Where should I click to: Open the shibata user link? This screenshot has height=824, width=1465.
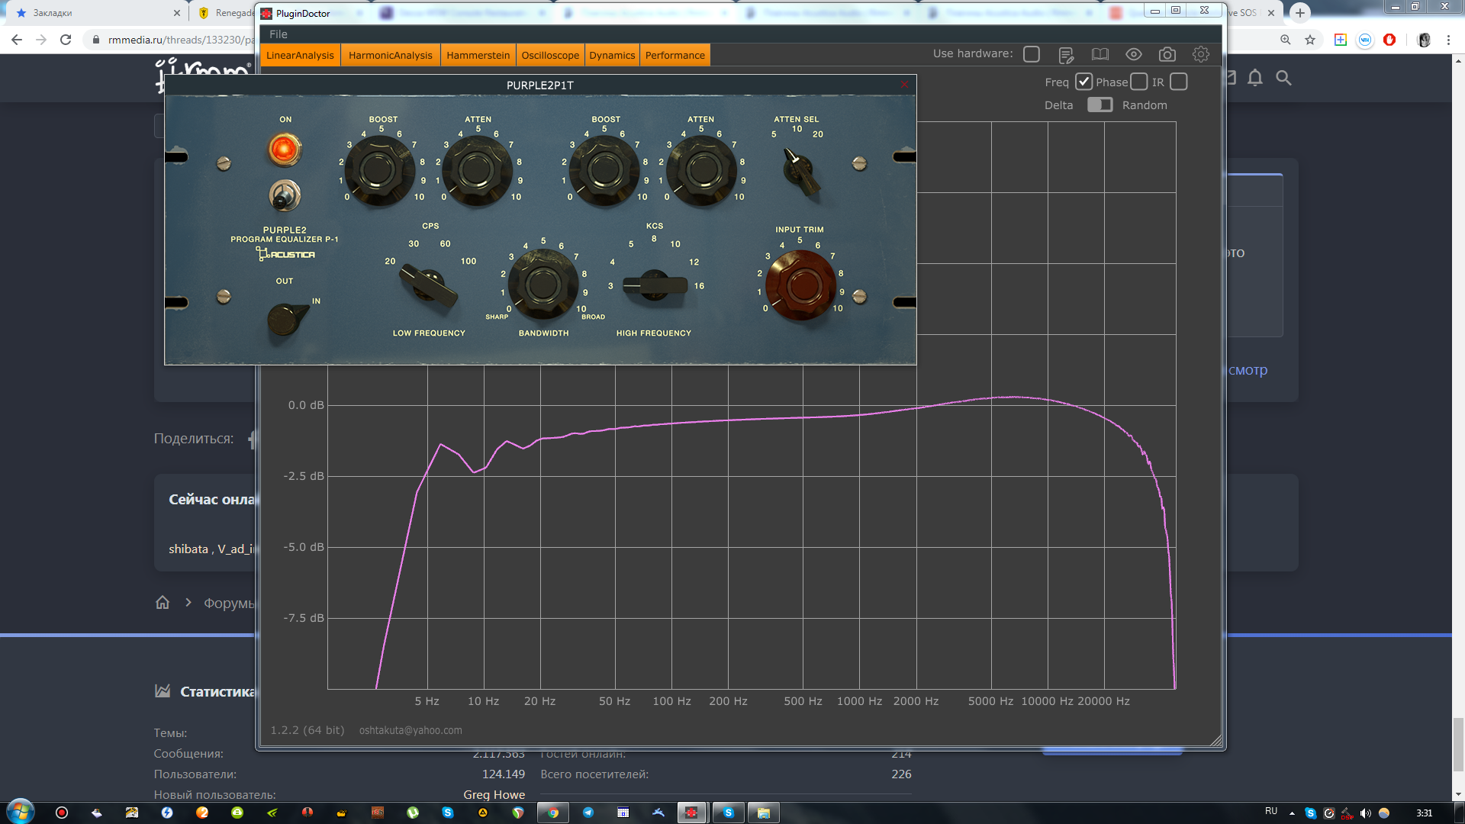coord(188,549)
